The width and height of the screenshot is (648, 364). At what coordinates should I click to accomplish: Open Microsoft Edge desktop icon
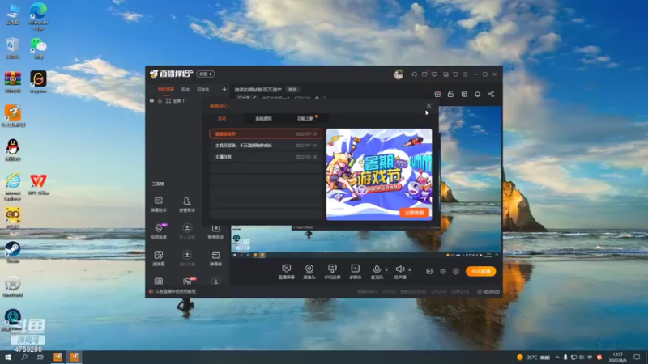point(38,16)
